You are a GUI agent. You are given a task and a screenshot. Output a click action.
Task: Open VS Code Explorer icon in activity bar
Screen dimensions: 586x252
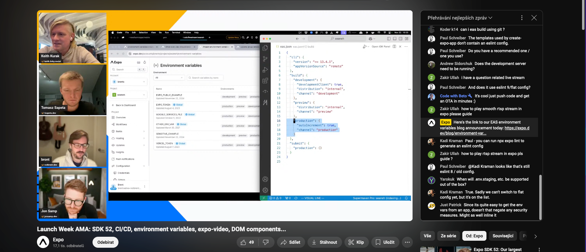[x=265, y=48]
